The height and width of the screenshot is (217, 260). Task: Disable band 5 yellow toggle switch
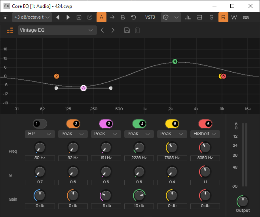(172, 124)
